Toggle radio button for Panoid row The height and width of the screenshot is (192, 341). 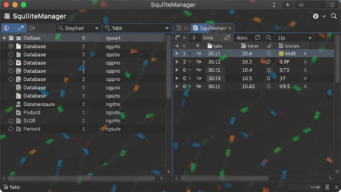(11, 129)
